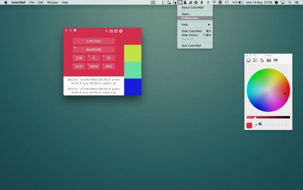Click the target circle icon in ColorWell toolbar
Viewport: 303px width, 190px height.
pyautogui.click(x=116, y=31)
